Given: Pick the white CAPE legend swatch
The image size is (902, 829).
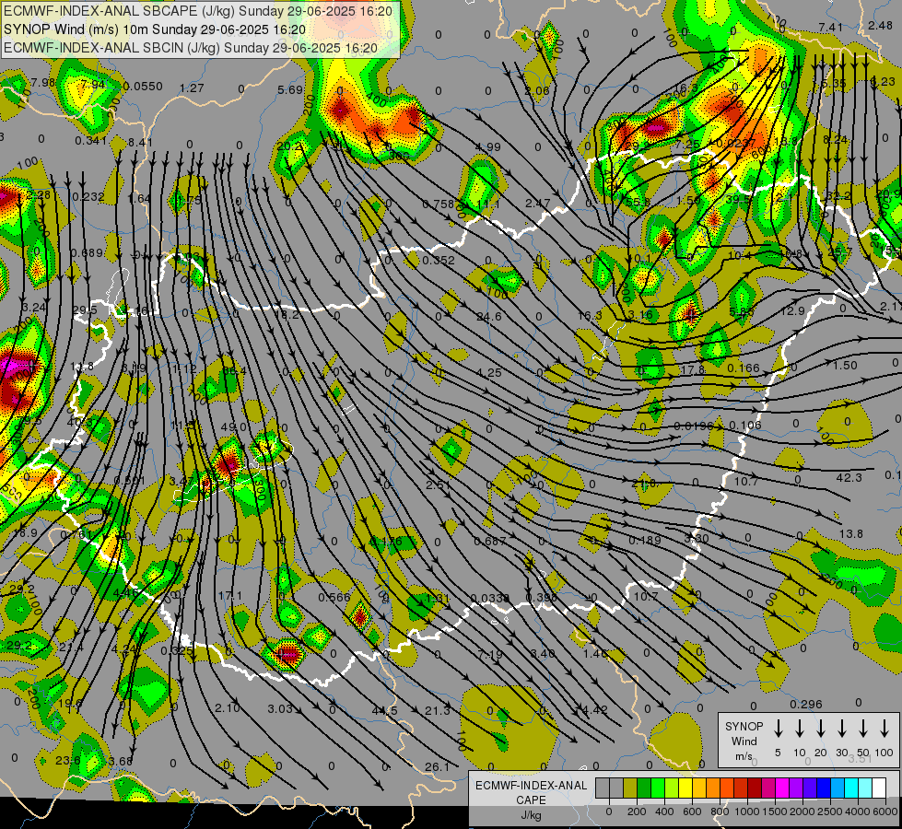Looking at the screenshot, I should 878,788.
